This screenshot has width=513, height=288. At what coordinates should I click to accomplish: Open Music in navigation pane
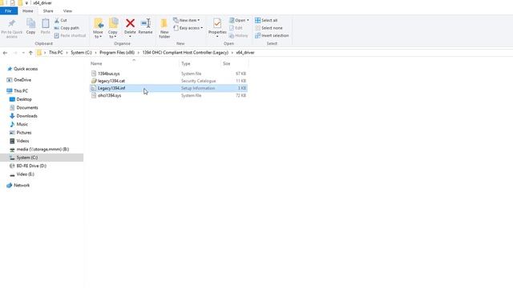click(x=22, y=125)
